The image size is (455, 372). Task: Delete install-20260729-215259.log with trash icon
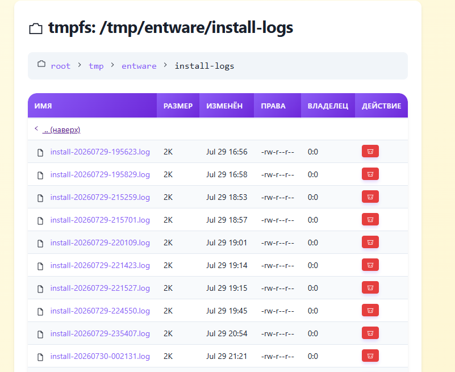coord(370,197)
